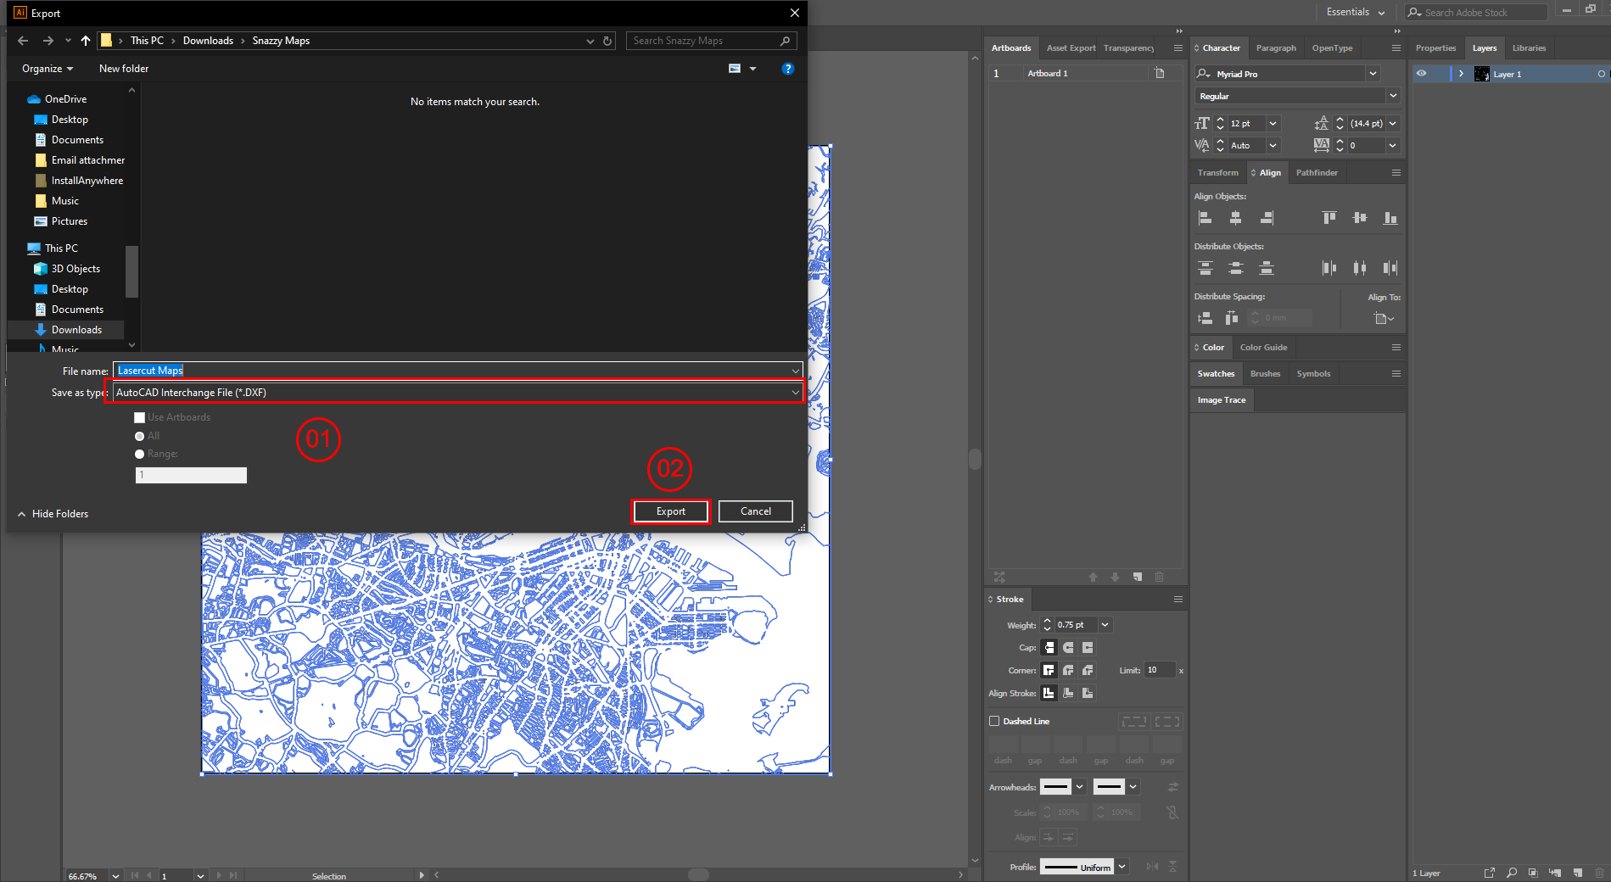Screen dimensions: 1611x882
Task: Toggle the Dashed Line option
Action: (994, 721)
